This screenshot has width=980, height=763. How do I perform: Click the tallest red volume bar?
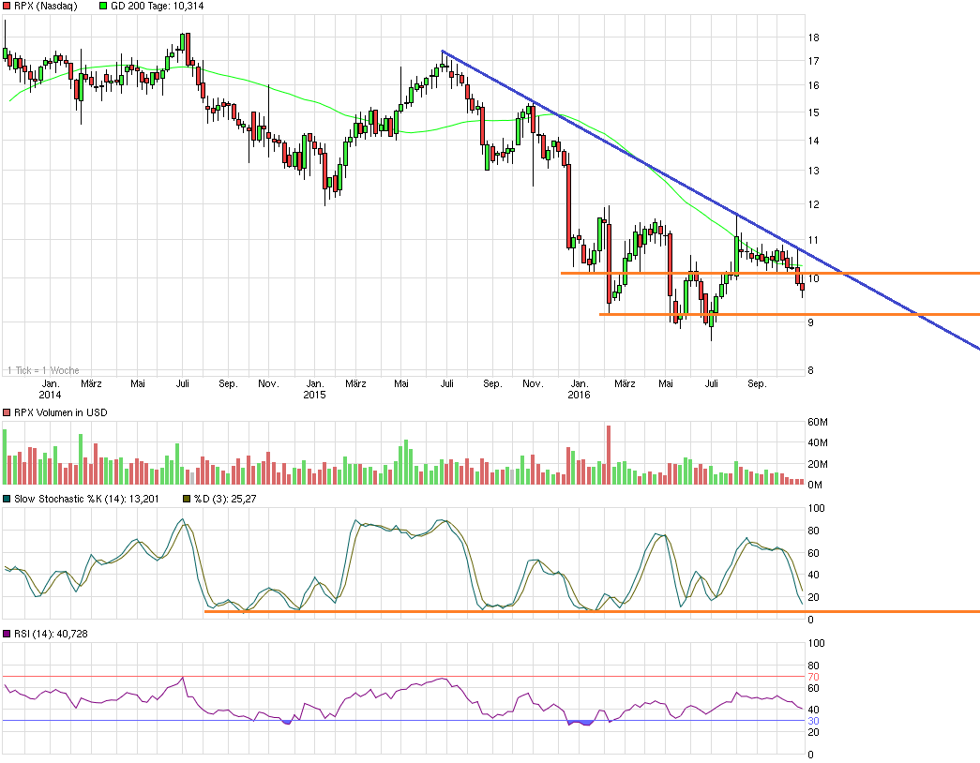tap(609, 455)
